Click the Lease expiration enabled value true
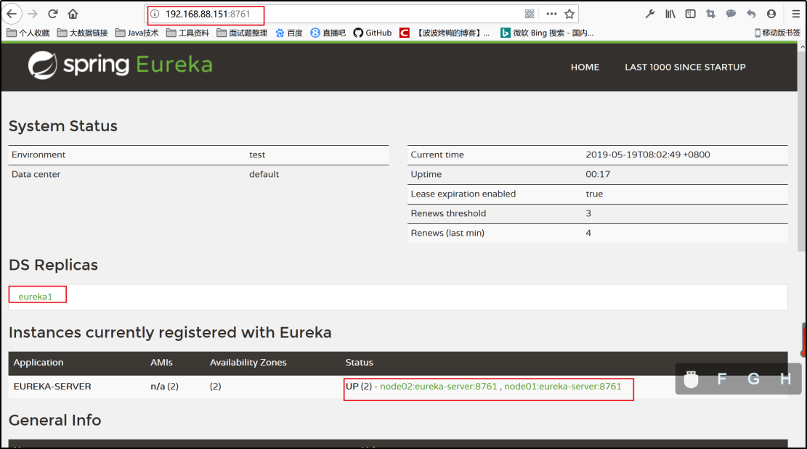 pyautogui.click(x=594, y=194)
